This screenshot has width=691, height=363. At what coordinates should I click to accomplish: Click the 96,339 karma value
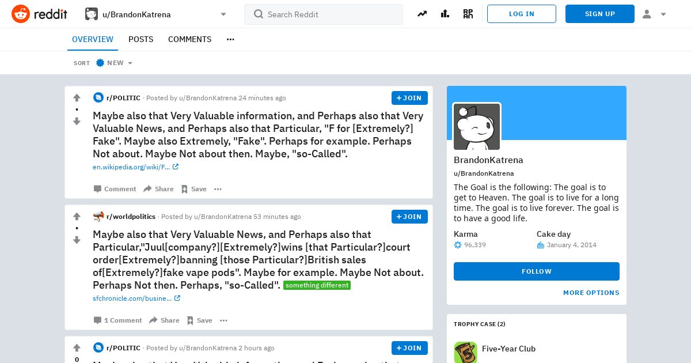(475, 245)
